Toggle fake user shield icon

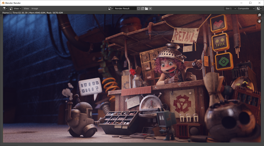(138, 8)
